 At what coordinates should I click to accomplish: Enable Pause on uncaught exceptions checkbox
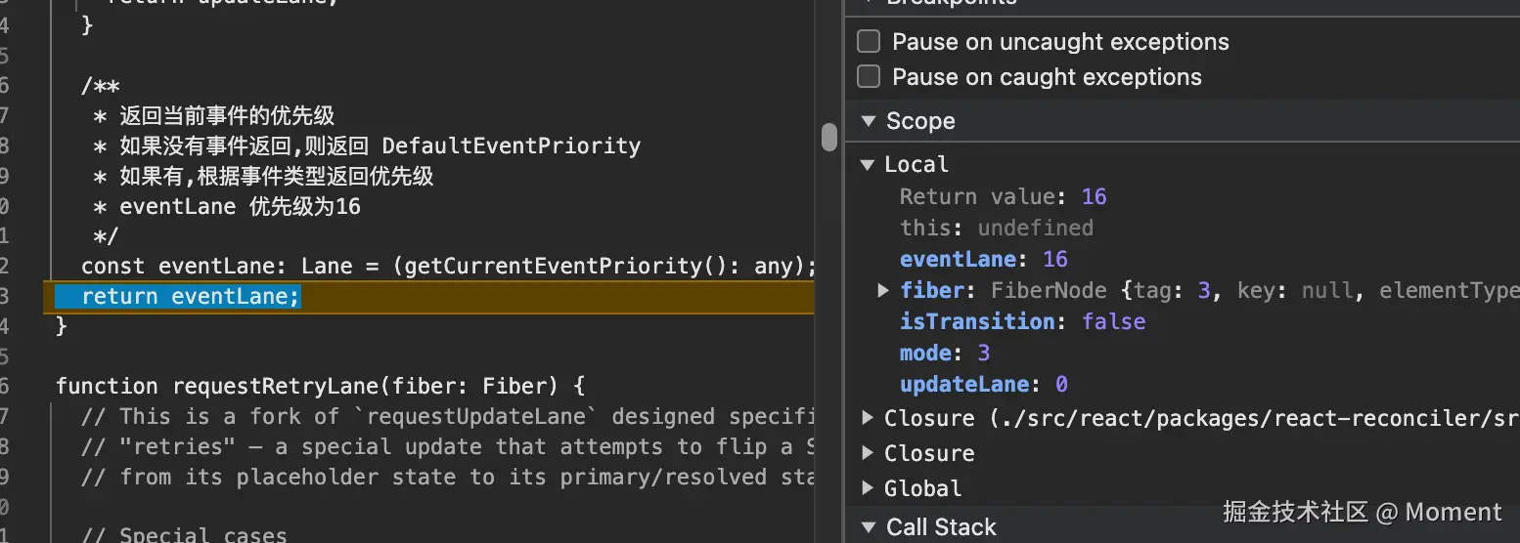point(869,42)
